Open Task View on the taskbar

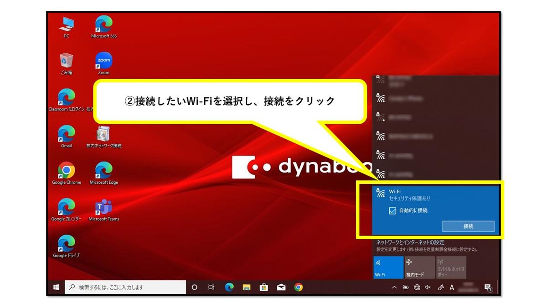click(x=212, y=287)
